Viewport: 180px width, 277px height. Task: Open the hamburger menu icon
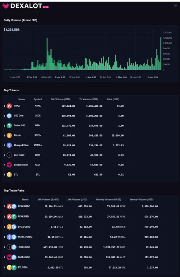176,6
